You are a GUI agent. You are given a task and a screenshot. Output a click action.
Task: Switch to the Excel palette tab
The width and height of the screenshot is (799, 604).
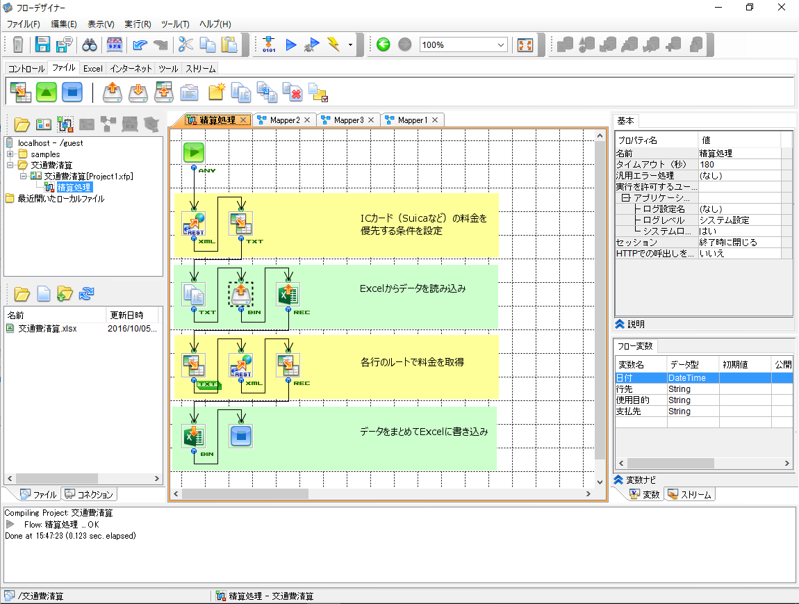92,69
